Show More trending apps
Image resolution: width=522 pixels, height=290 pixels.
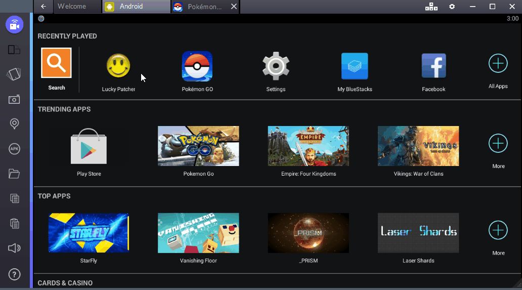[x=498, y=144]
